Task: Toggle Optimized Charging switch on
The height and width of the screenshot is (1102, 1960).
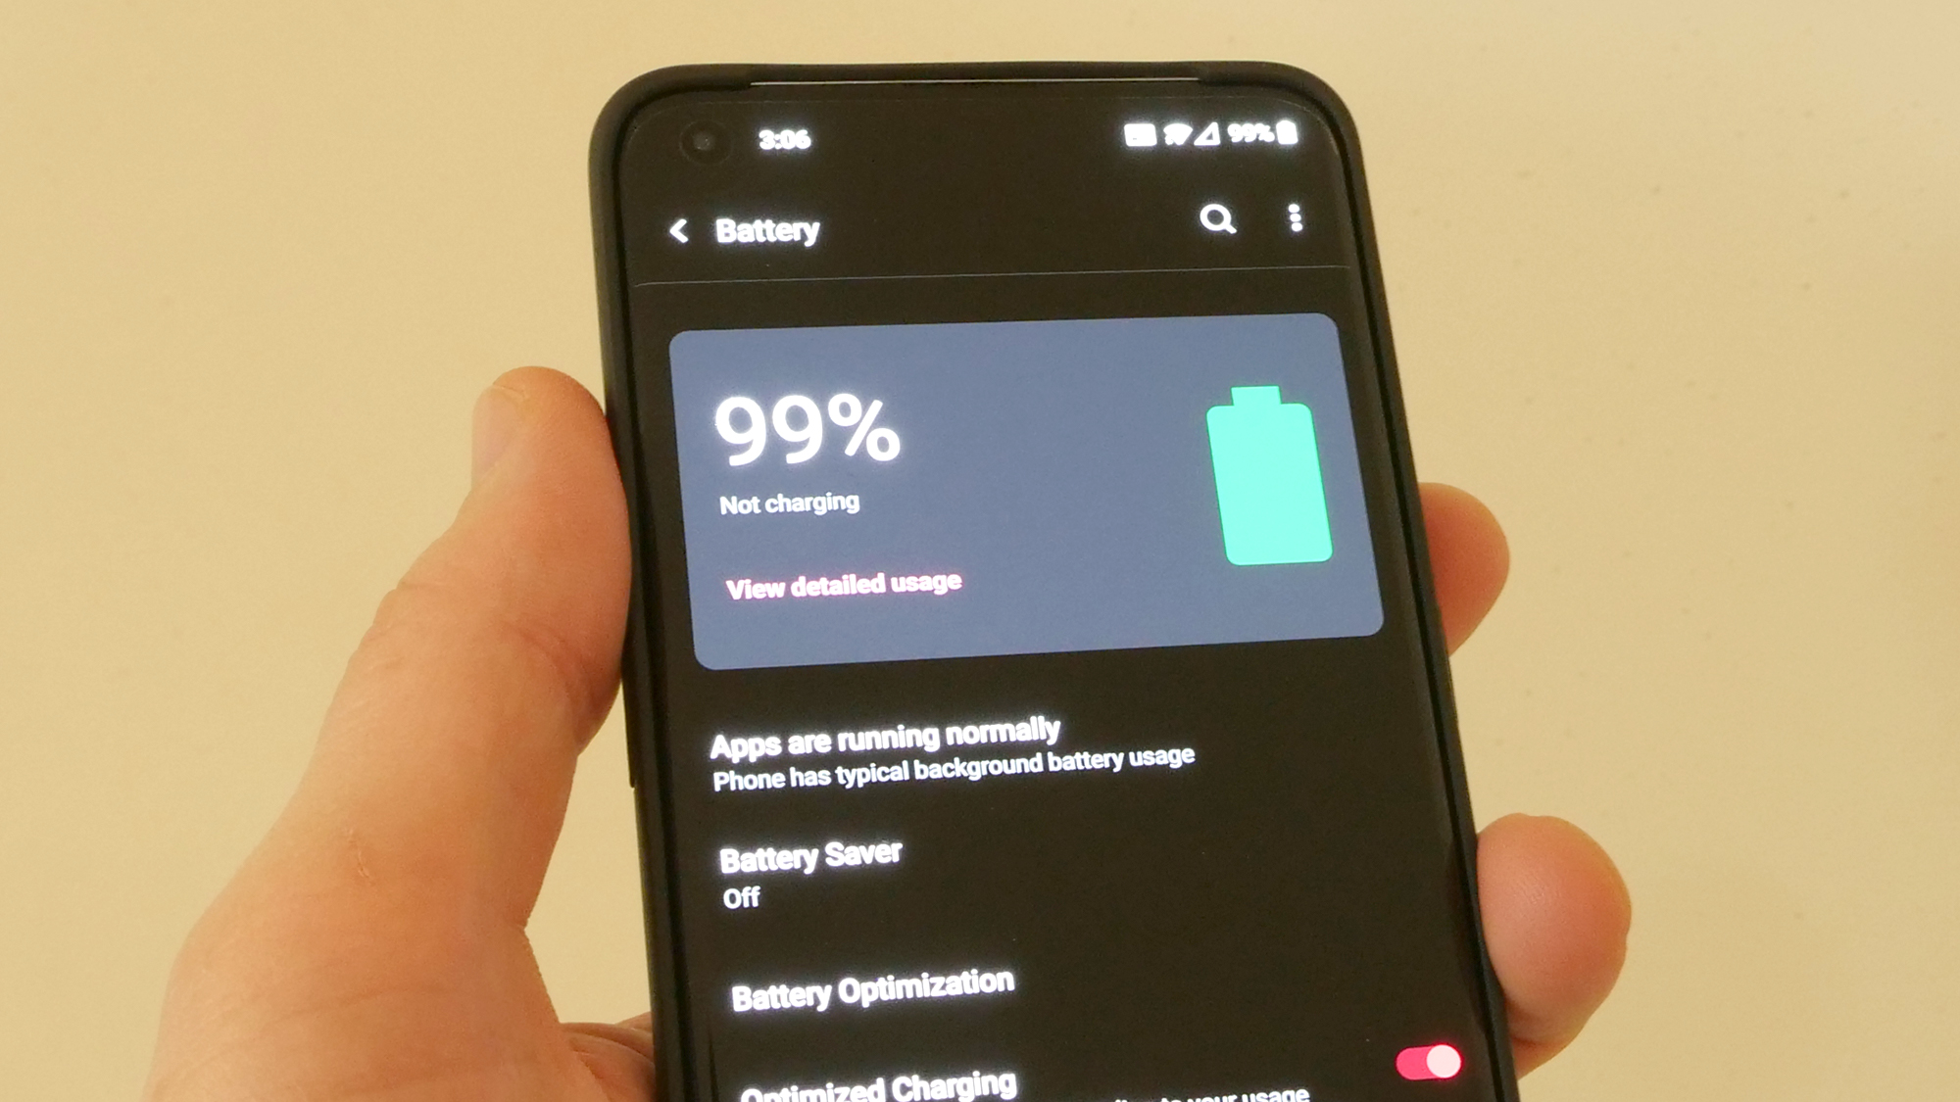Action: 1431,1063
